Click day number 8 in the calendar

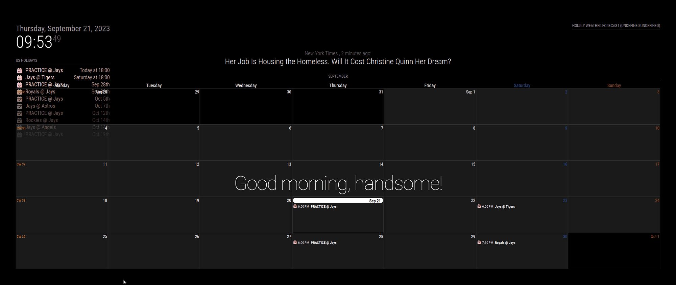pyautogui.click(x=474, y=128)
